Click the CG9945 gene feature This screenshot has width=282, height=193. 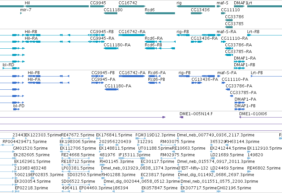click(x=97, y=6)
